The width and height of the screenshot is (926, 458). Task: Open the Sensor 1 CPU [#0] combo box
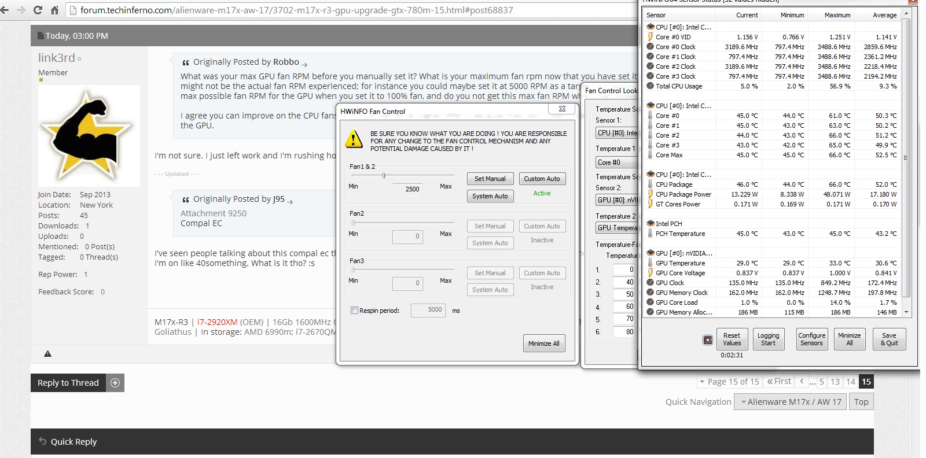click(x=617, y=133)
